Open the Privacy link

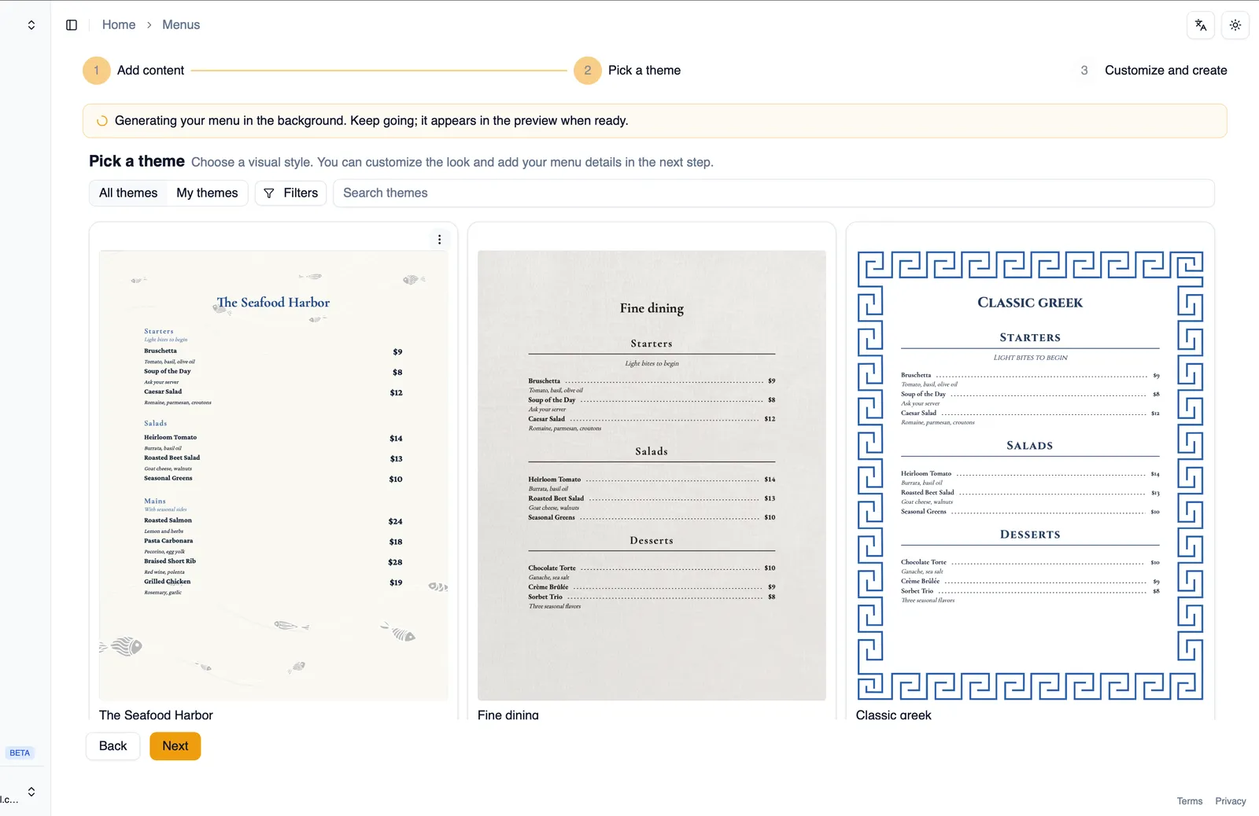click(x=1231, y=801)
